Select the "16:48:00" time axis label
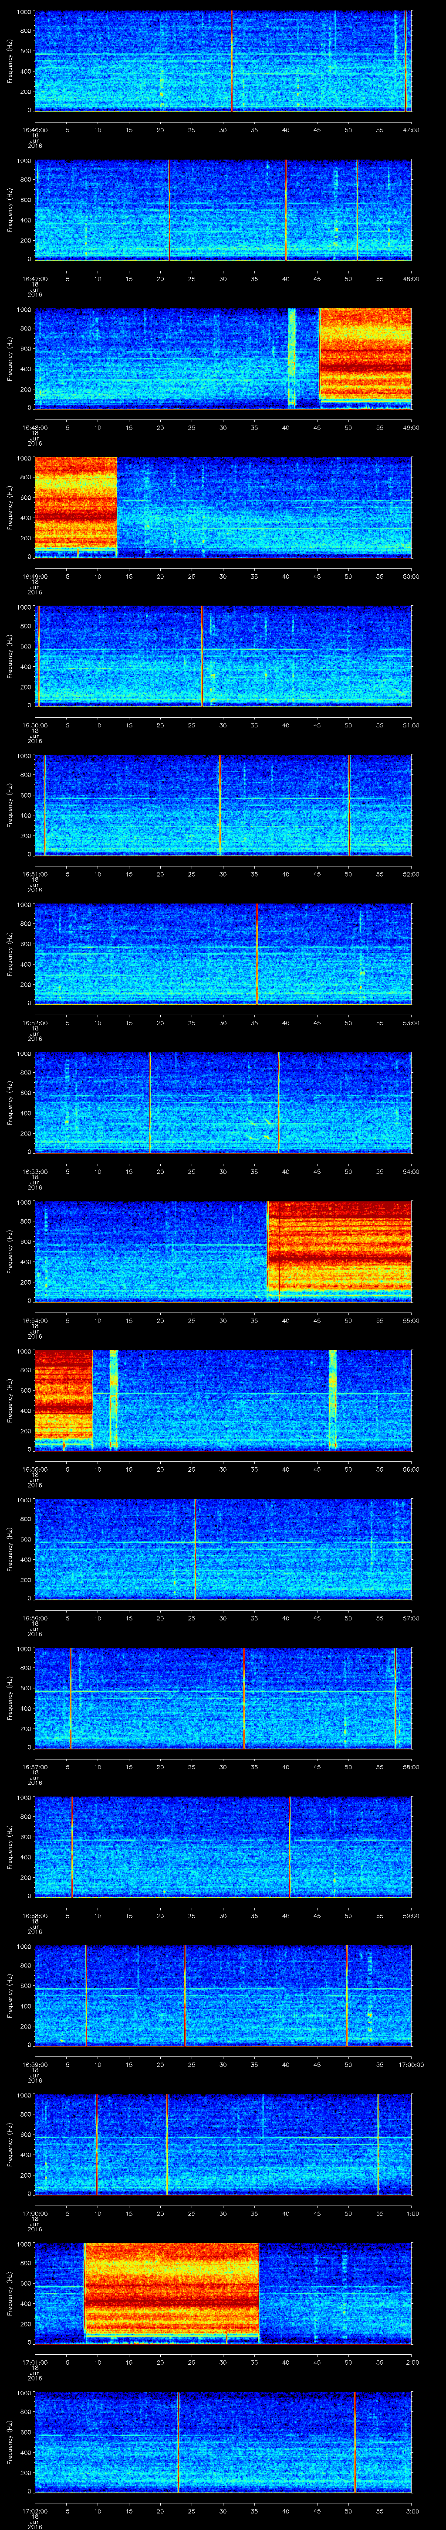446x2530 pixels. tap(35, 427)
